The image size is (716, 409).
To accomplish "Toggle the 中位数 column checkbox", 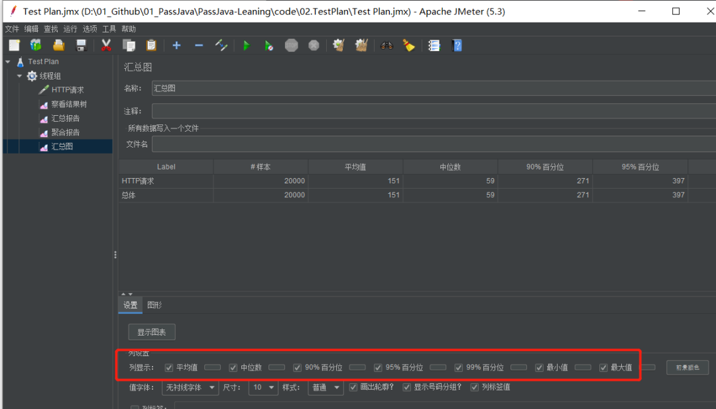I will click(x=233, y=367).
